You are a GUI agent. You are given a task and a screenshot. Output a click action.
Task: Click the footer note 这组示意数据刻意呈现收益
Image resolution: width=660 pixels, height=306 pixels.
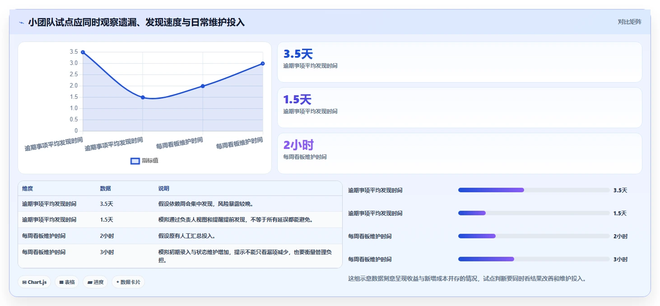467,279
